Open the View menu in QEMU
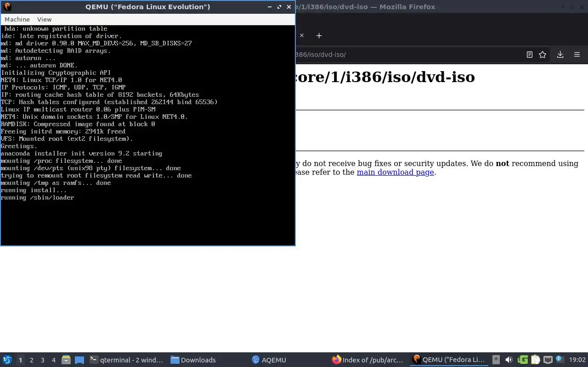 coord(44,19)
